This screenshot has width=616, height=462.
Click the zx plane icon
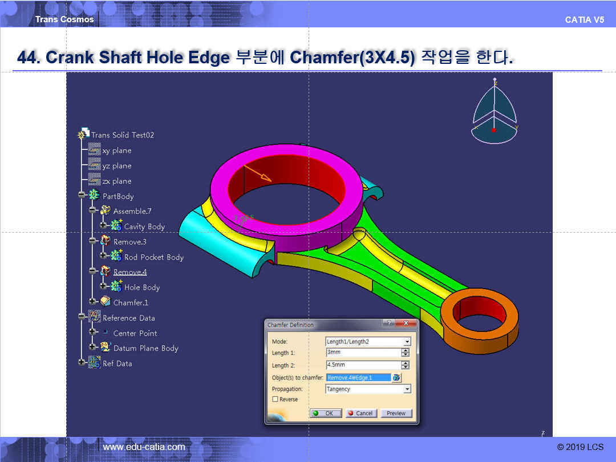coord(95,181)
